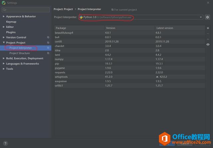Select the numpy package row

[x=129, y=59]
